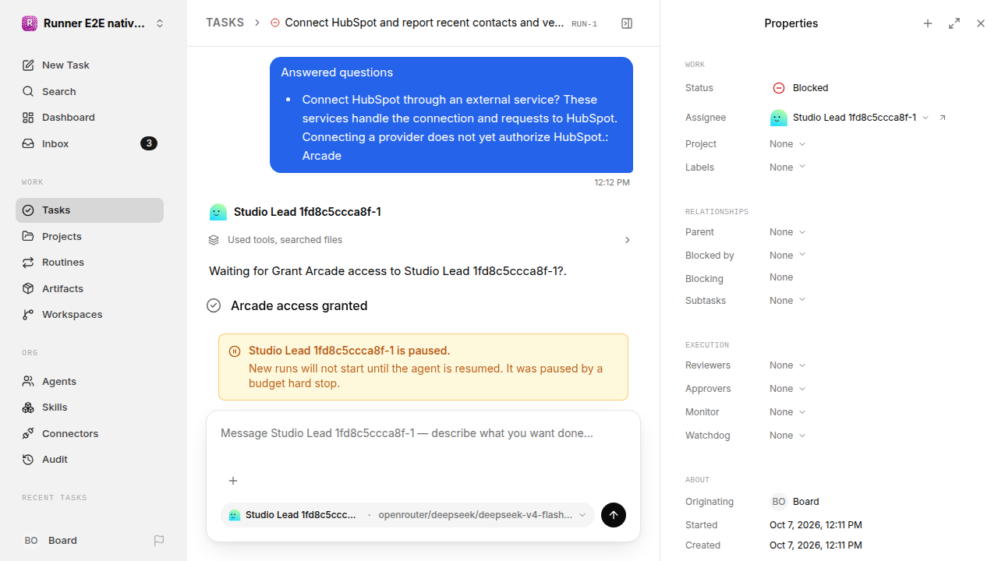Open the Approvers None dropdown
The height and width of the screenshot is (561, 998).
[x=787, y=389]
